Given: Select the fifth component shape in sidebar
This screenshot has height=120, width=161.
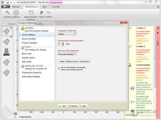Looking at the screenshot, I should point(6,73).
